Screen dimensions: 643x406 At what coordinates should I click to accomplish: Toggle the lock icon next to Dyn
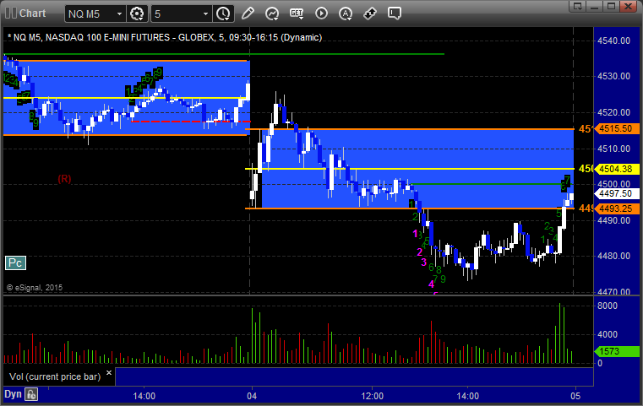(x=31, y=394)
